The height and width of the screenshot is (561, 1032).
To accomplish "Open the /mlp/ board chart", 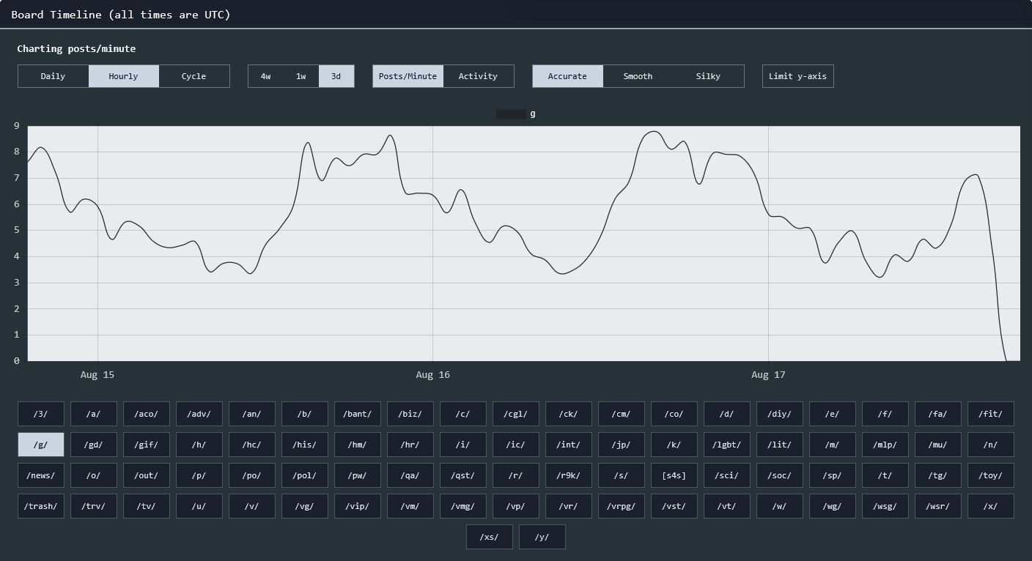I will tap(885, 445).
